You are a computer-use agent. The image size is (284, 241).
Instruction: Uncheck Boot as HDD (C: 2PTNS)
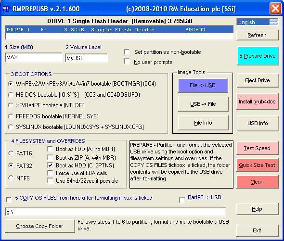pos(50,165)
